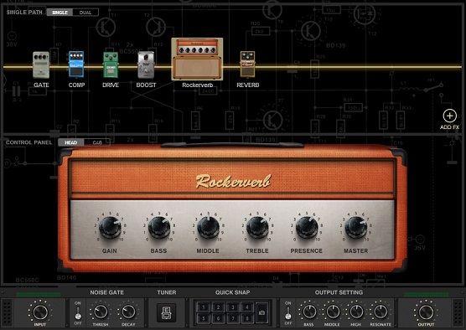The height and width of the screenshot is (330, 466).
Task: Select the blue COMP pedal
Action: point(76,64)
